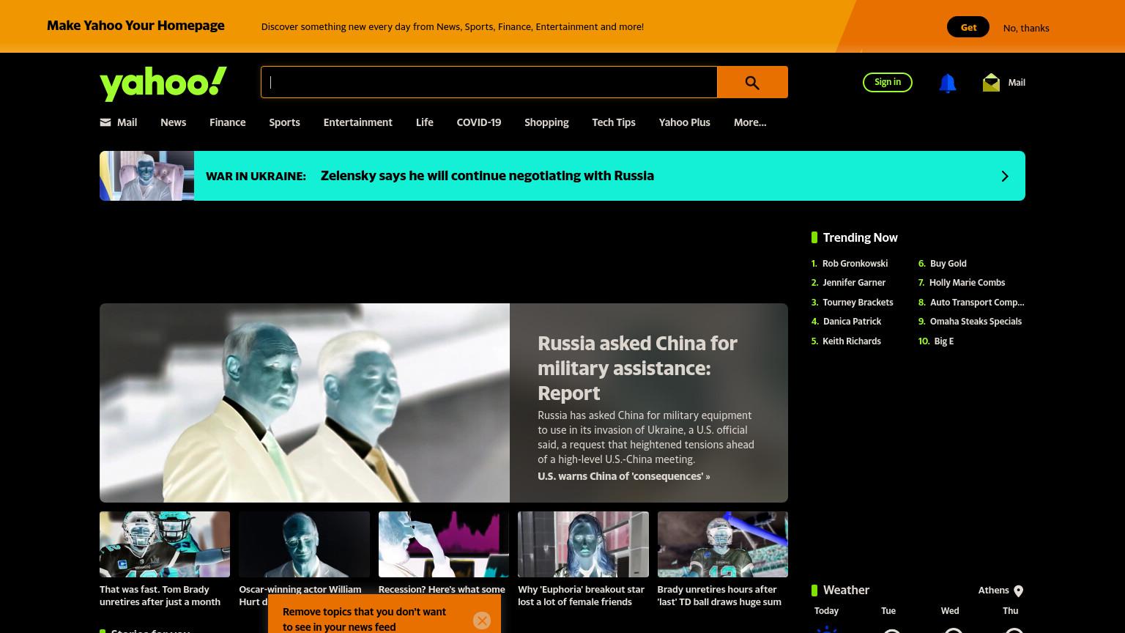Screen dimensions: 1125x633
Task: Click the main story photo of two men
Action: pyautogui.click(x=305, y=403)
